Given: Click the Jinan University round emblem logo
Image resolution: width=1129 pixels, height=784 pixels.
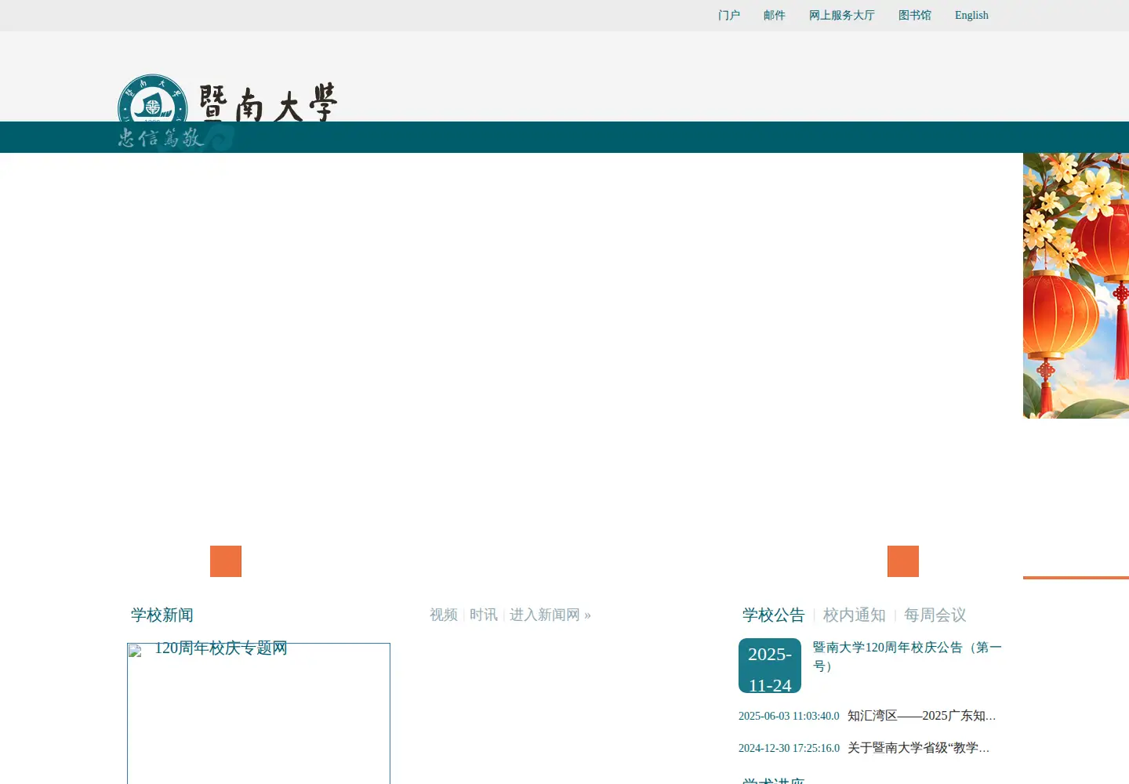Looking at the screenshot, I should (153, 98).
